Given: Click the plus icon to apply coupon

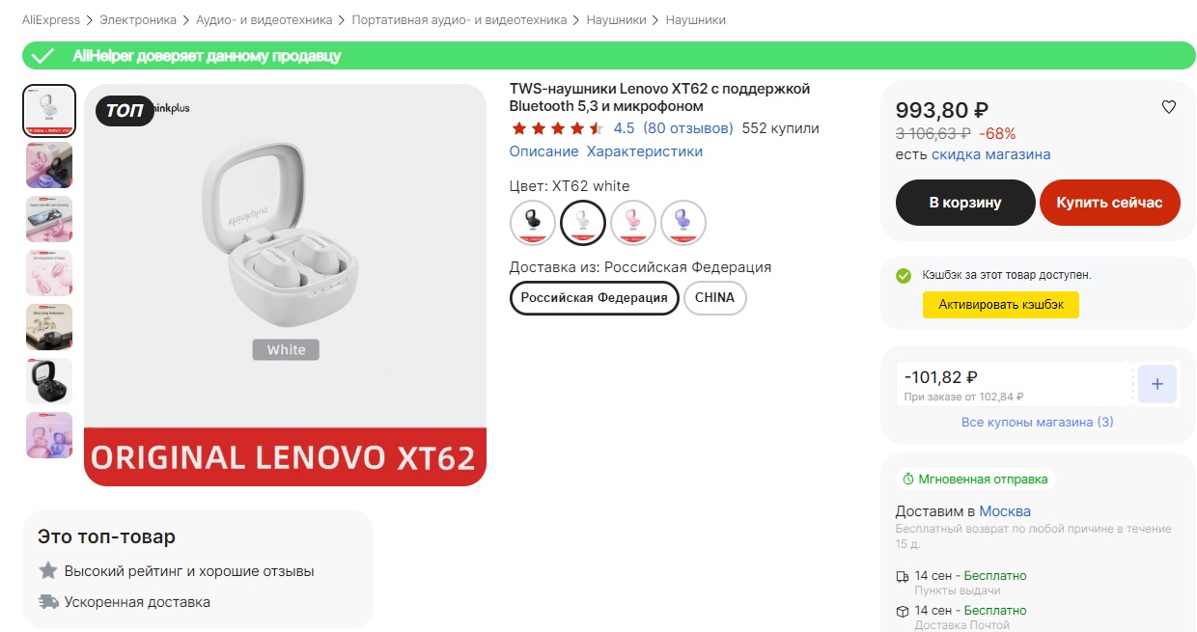Looking at the screenshot, I should 1156,384.
